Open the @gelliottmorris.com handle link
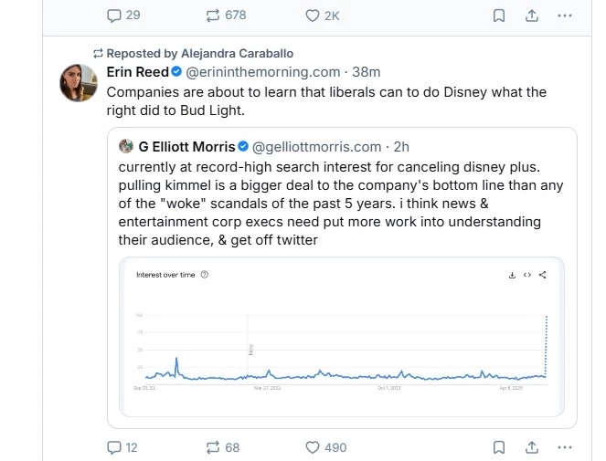 [315, 146]
